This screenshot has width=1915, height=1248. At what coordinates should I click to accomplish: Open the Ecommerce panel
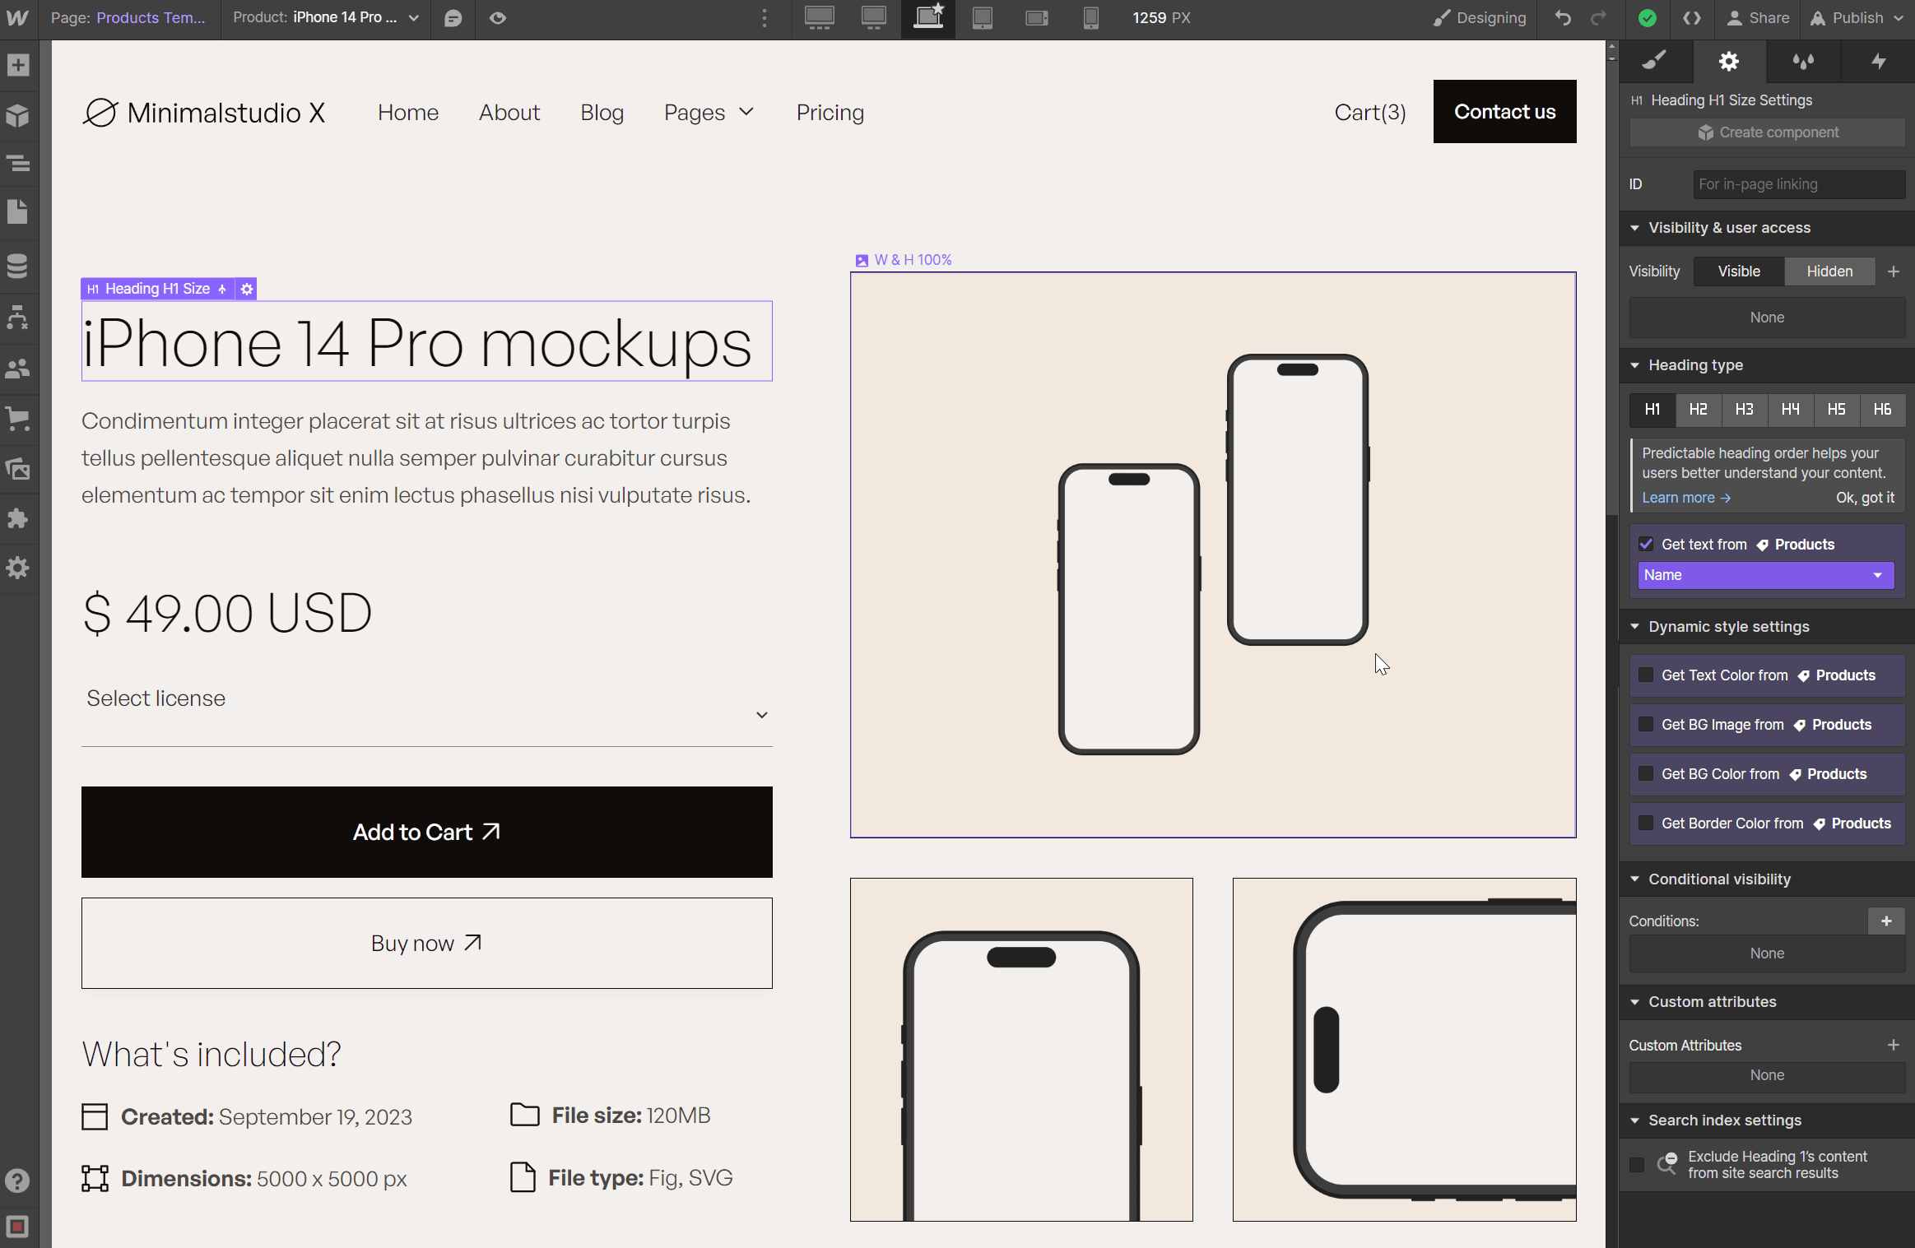tap(17, 419)
